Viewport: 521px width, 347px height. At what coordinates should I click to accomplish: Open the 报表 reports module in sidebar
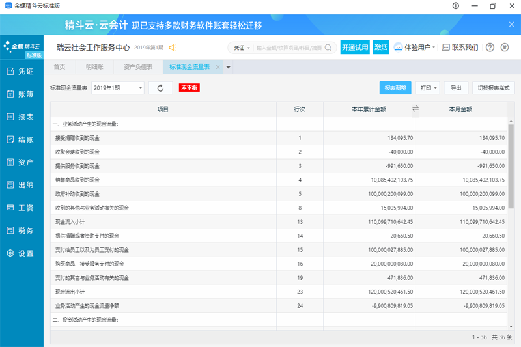(x=21, y=117)
